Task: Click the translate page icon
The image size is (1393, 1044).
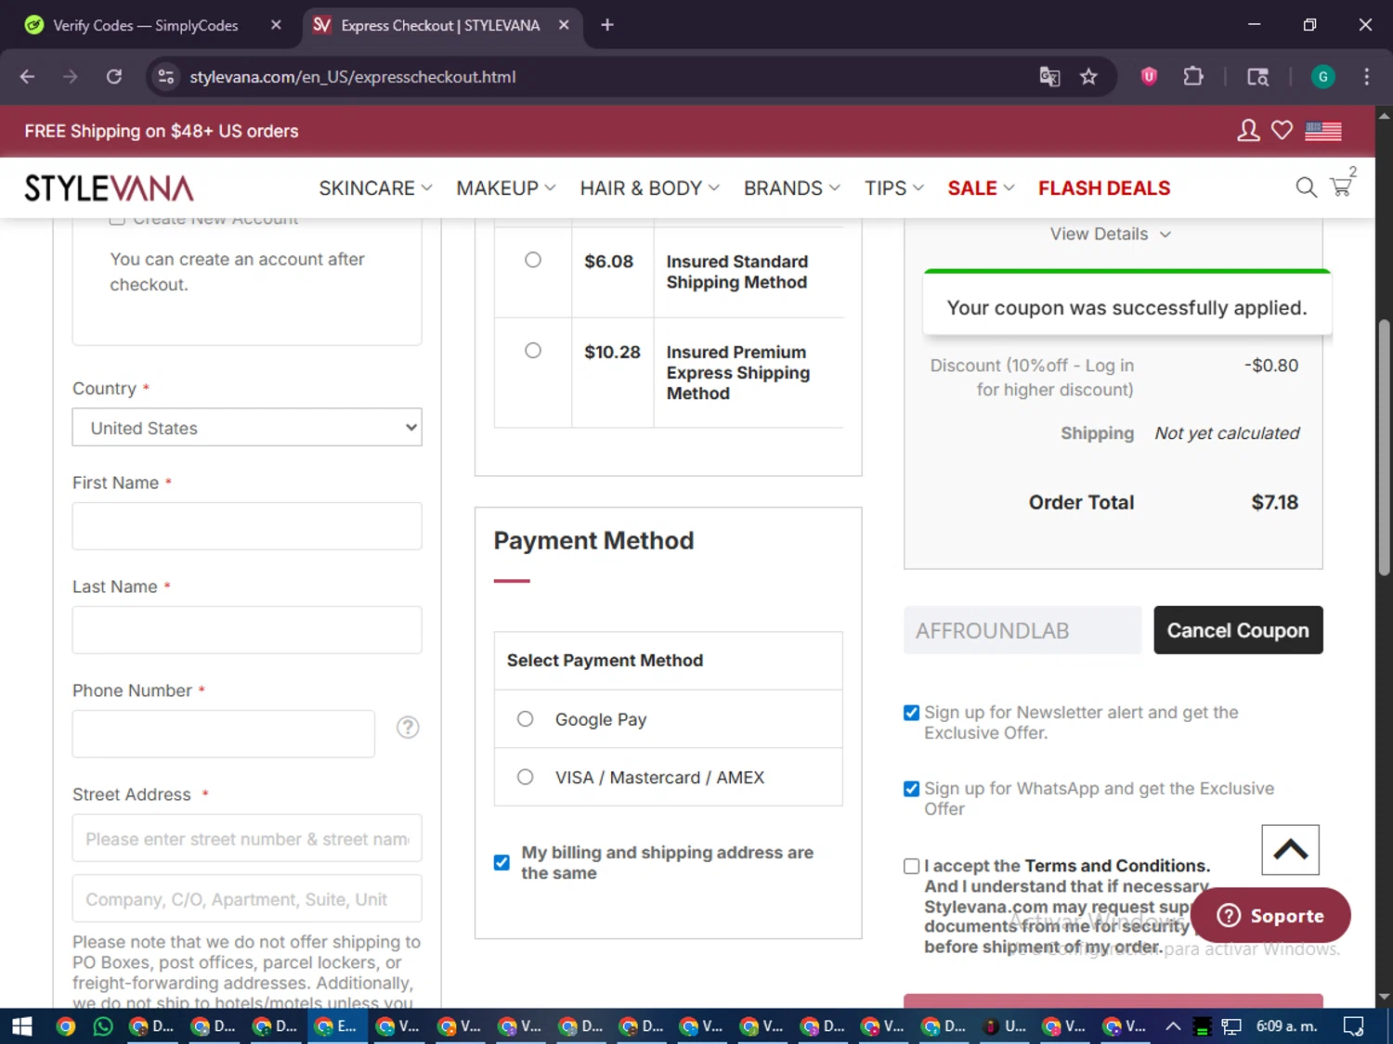Action: [x=1049, y=77]
